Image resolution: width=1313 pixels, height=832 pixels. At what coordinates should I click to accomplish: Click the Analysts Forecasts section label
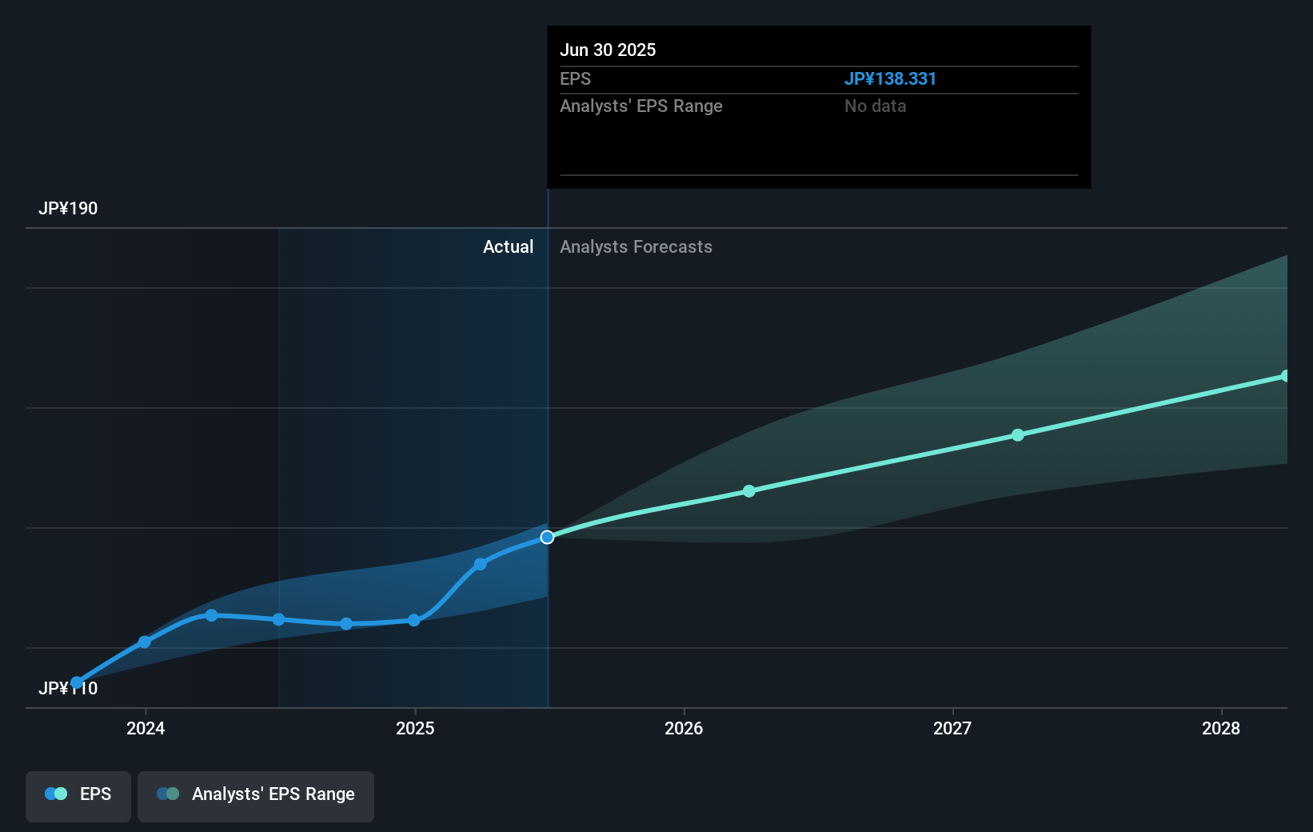click(636, 246)
